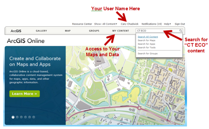Select the first carousel dot
The height and width of the screenshot is (129, 209).
(x=13, y=117)
